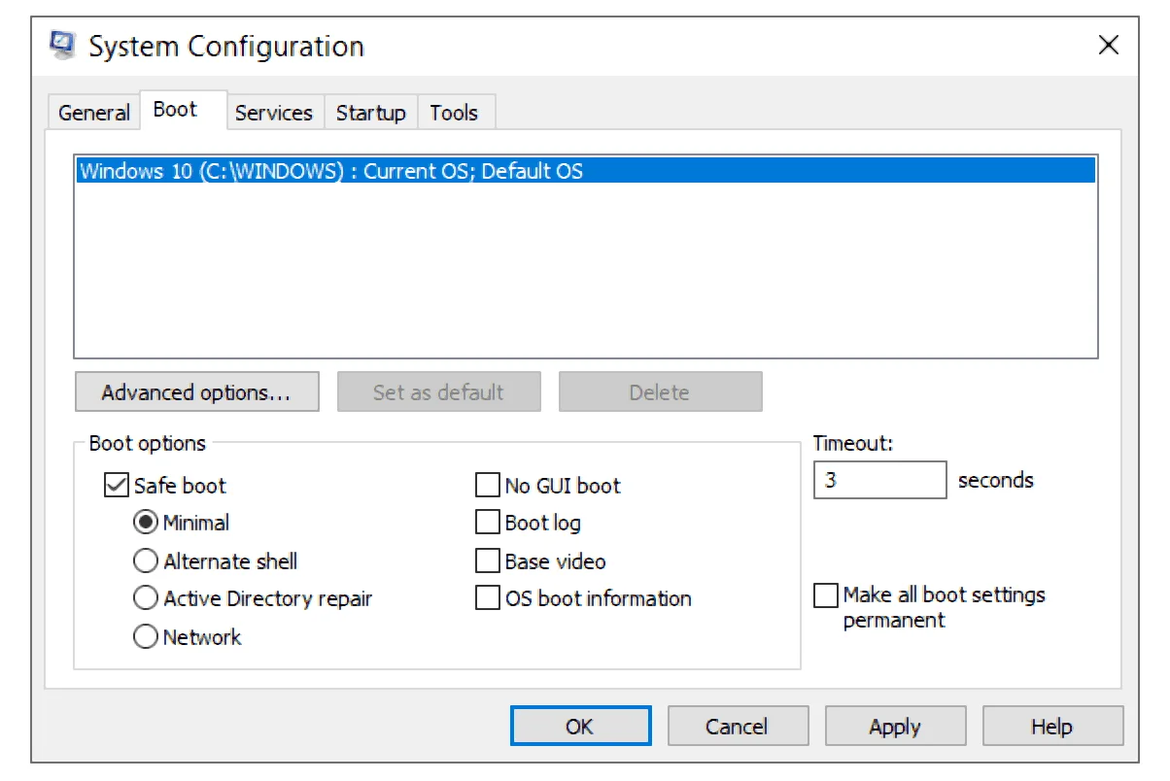Click the Timeout seconds input field
Screen dimensions: 1170x781
pyautogui.click(x=878, y=480)
